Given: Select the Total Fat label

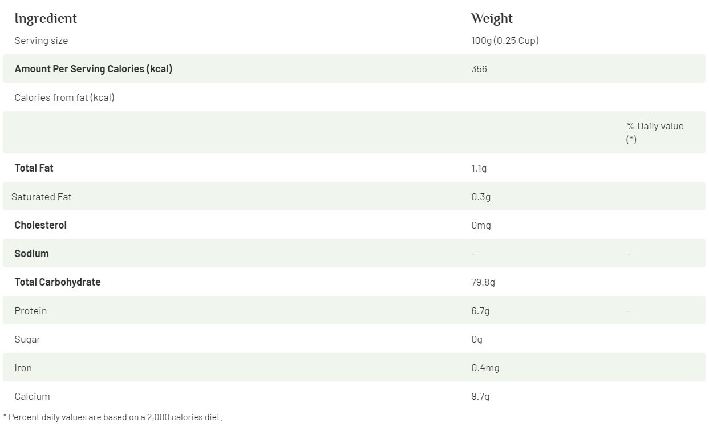Looking at the screenshot, I should (34, 168).
